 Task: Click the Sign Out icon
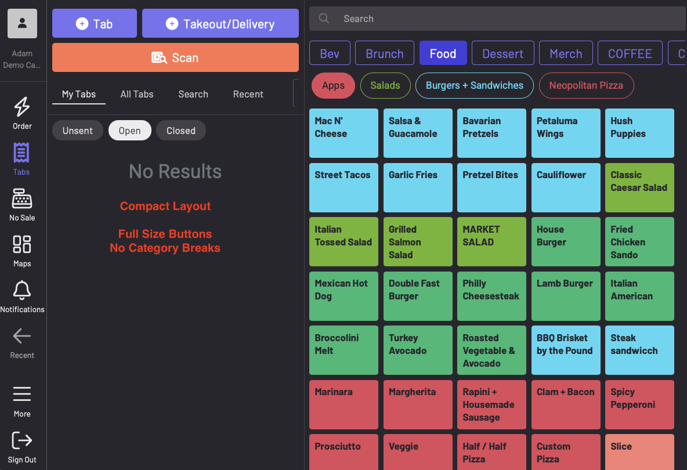click(22, 440)
